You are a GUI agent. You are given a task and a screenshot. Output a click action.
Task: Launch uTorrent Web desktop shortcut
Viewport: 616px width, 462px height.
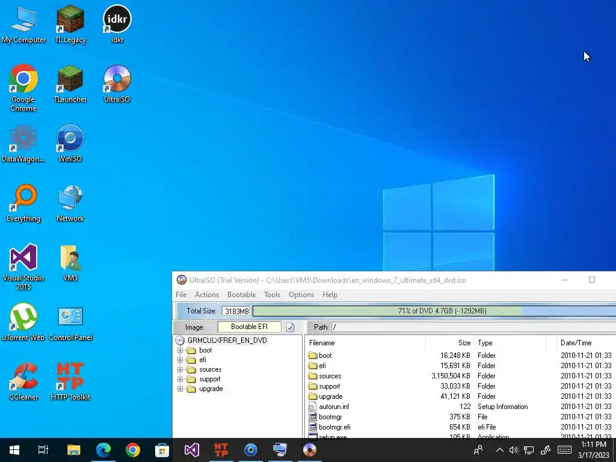23,322
